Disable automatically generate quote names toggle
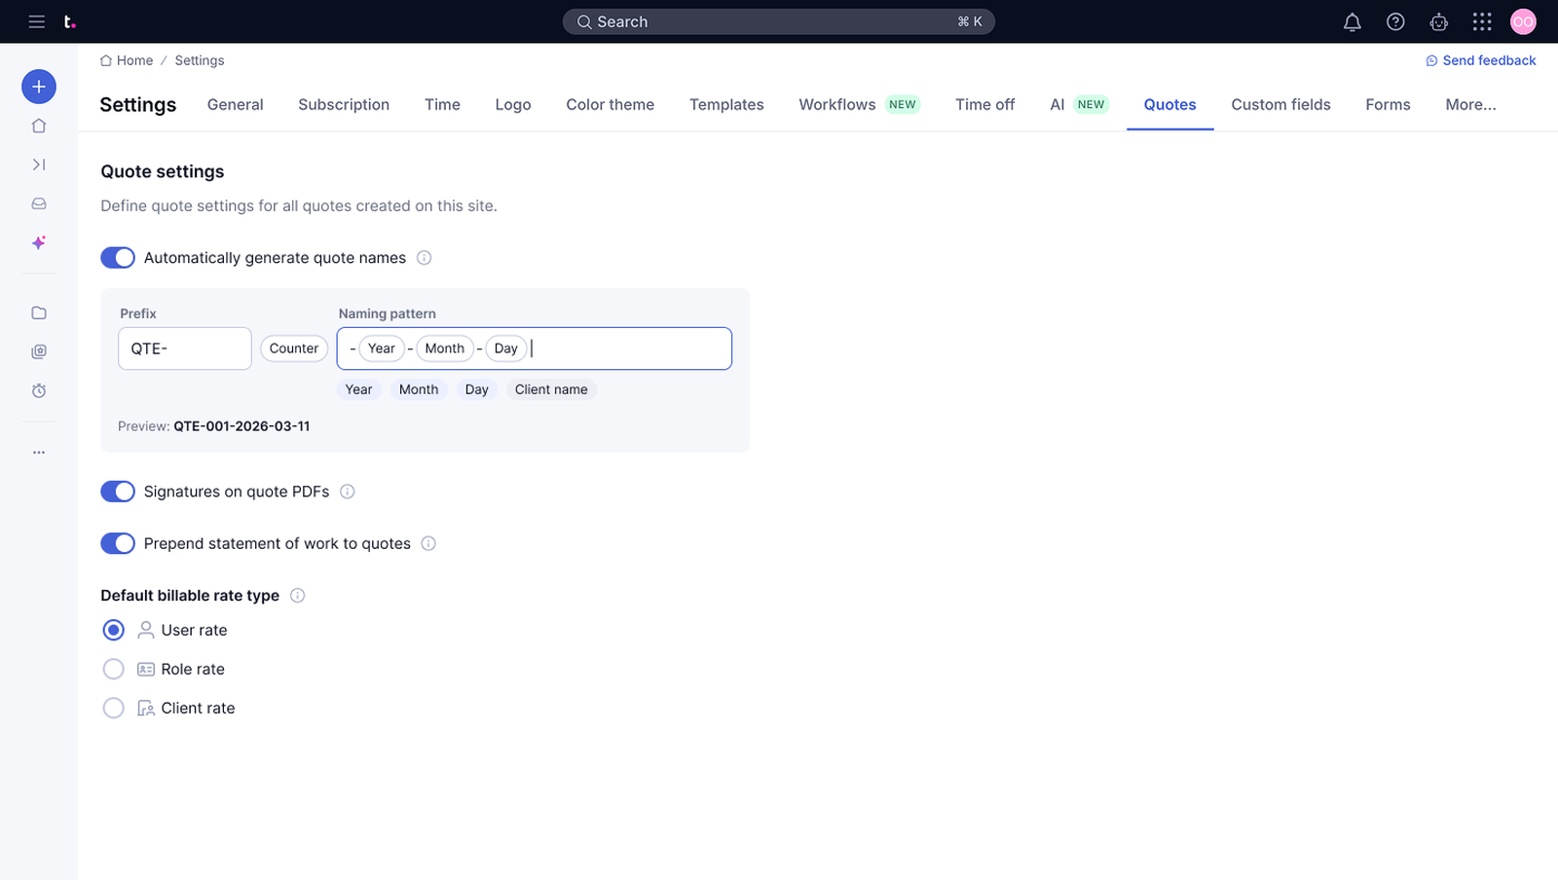Screen dimensions: 1558x880 118,258
